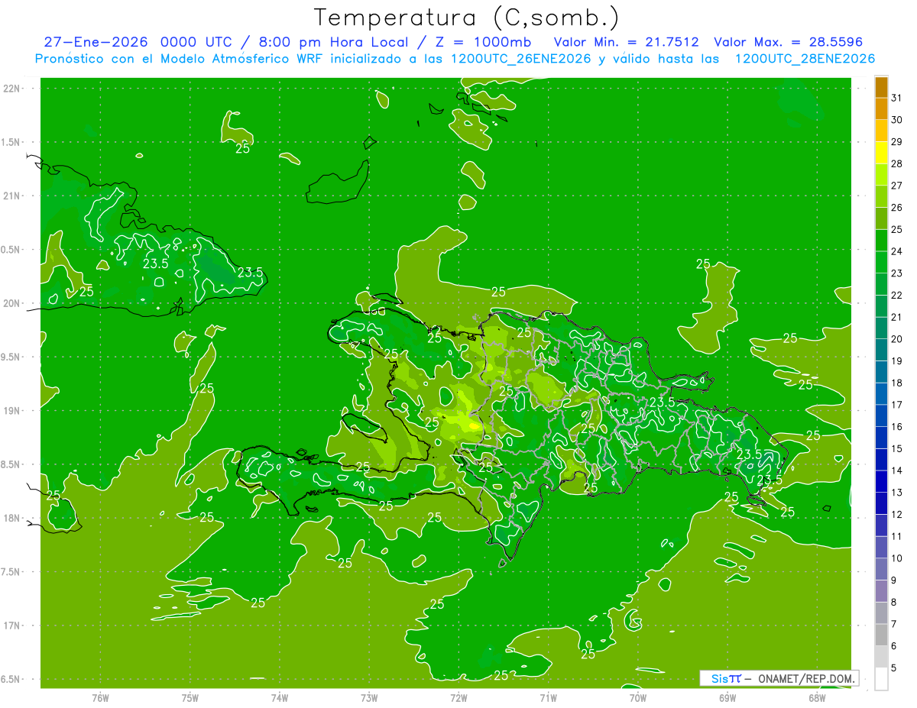This screenshot has height=708, width=917.
Task: Click the teal legend swatch between 19 and 20
Action: point(881,351)
